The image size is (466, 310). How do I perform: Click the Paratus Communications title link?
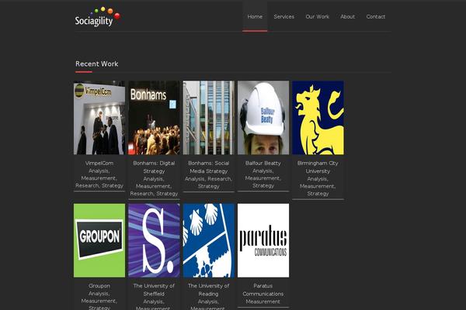[263, 290]
